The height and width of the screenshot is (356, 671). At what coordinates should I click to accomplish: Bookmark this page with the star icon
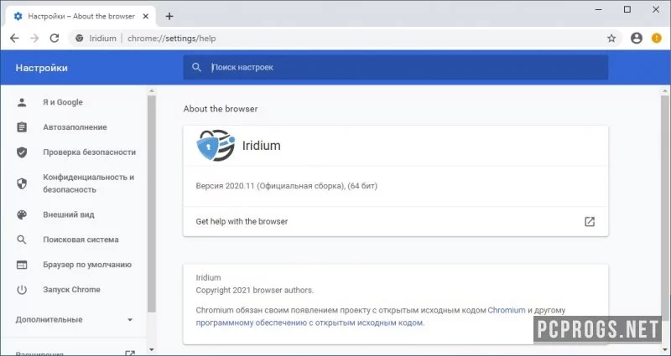(611, 39)
